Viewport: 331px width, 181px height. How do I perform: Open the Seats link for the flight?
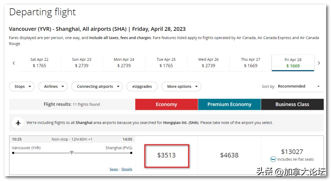point(114,169)
